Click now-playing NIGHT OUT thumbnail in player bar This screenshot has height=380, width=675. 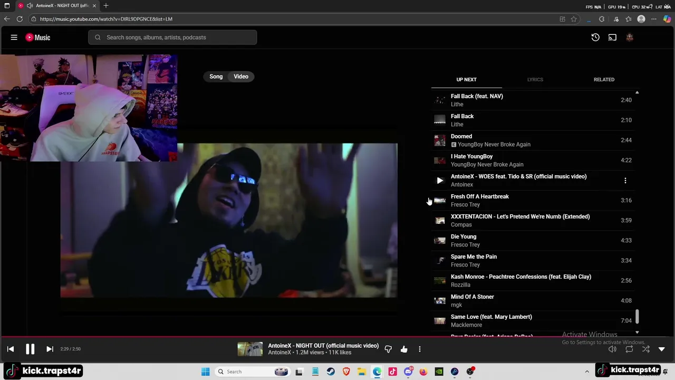click(250, 349)
